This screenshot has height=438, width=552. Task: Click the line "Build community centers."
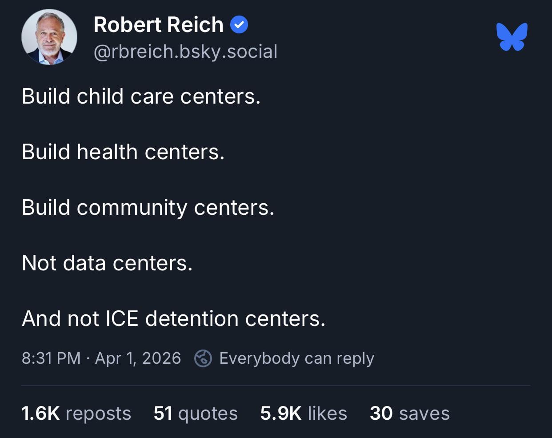tap(148, 208)
